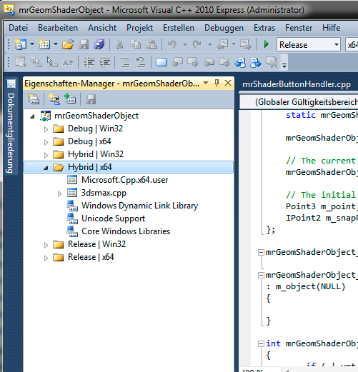Open the Add New Item dropdown arrow
This screenshot has width=358, height=372.
[56, 44]
